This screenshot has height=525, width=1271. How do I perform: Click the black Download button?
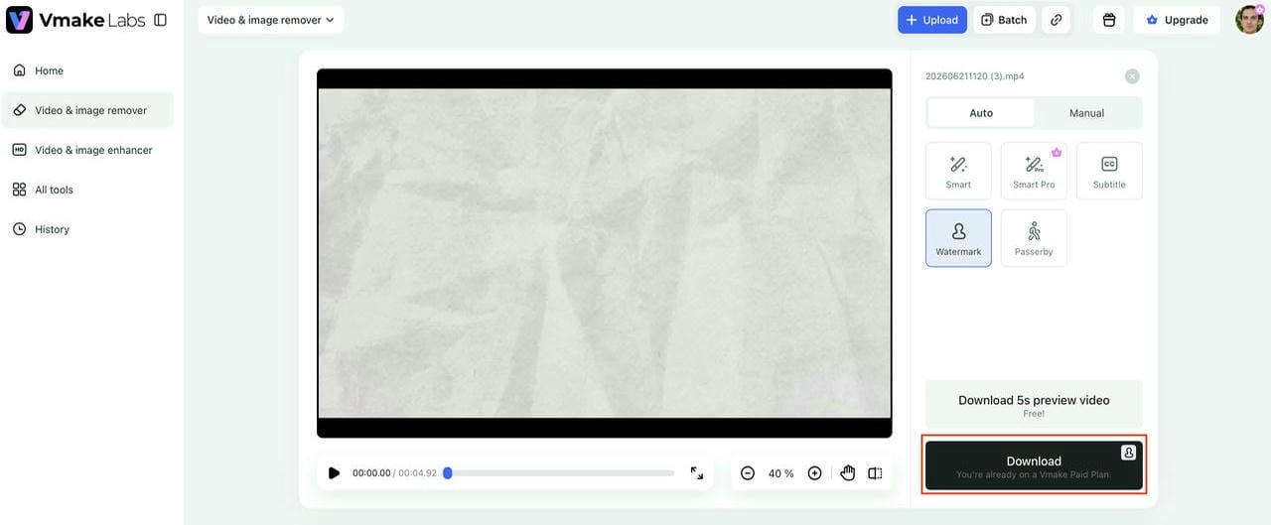[x=1034, y=465]
